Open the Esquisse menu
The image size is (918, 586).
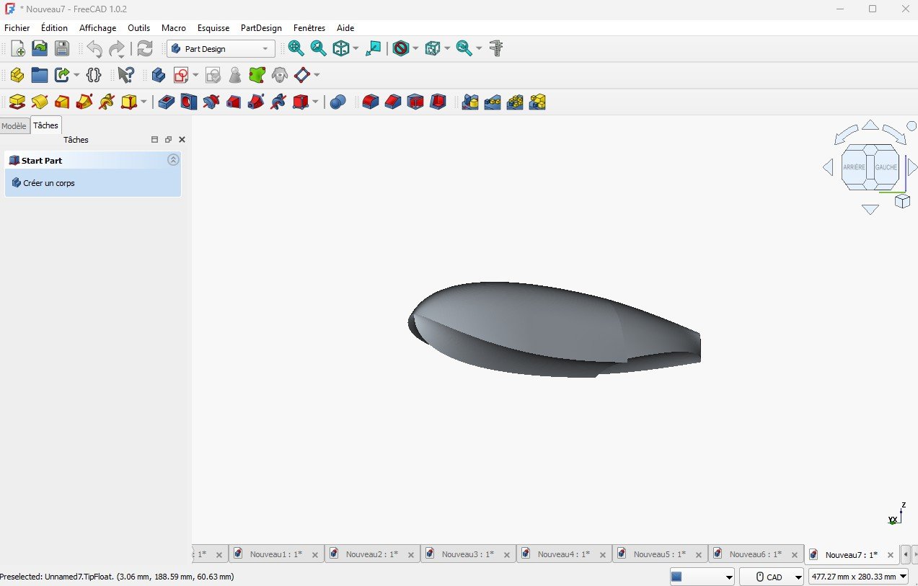coord(213,28)
